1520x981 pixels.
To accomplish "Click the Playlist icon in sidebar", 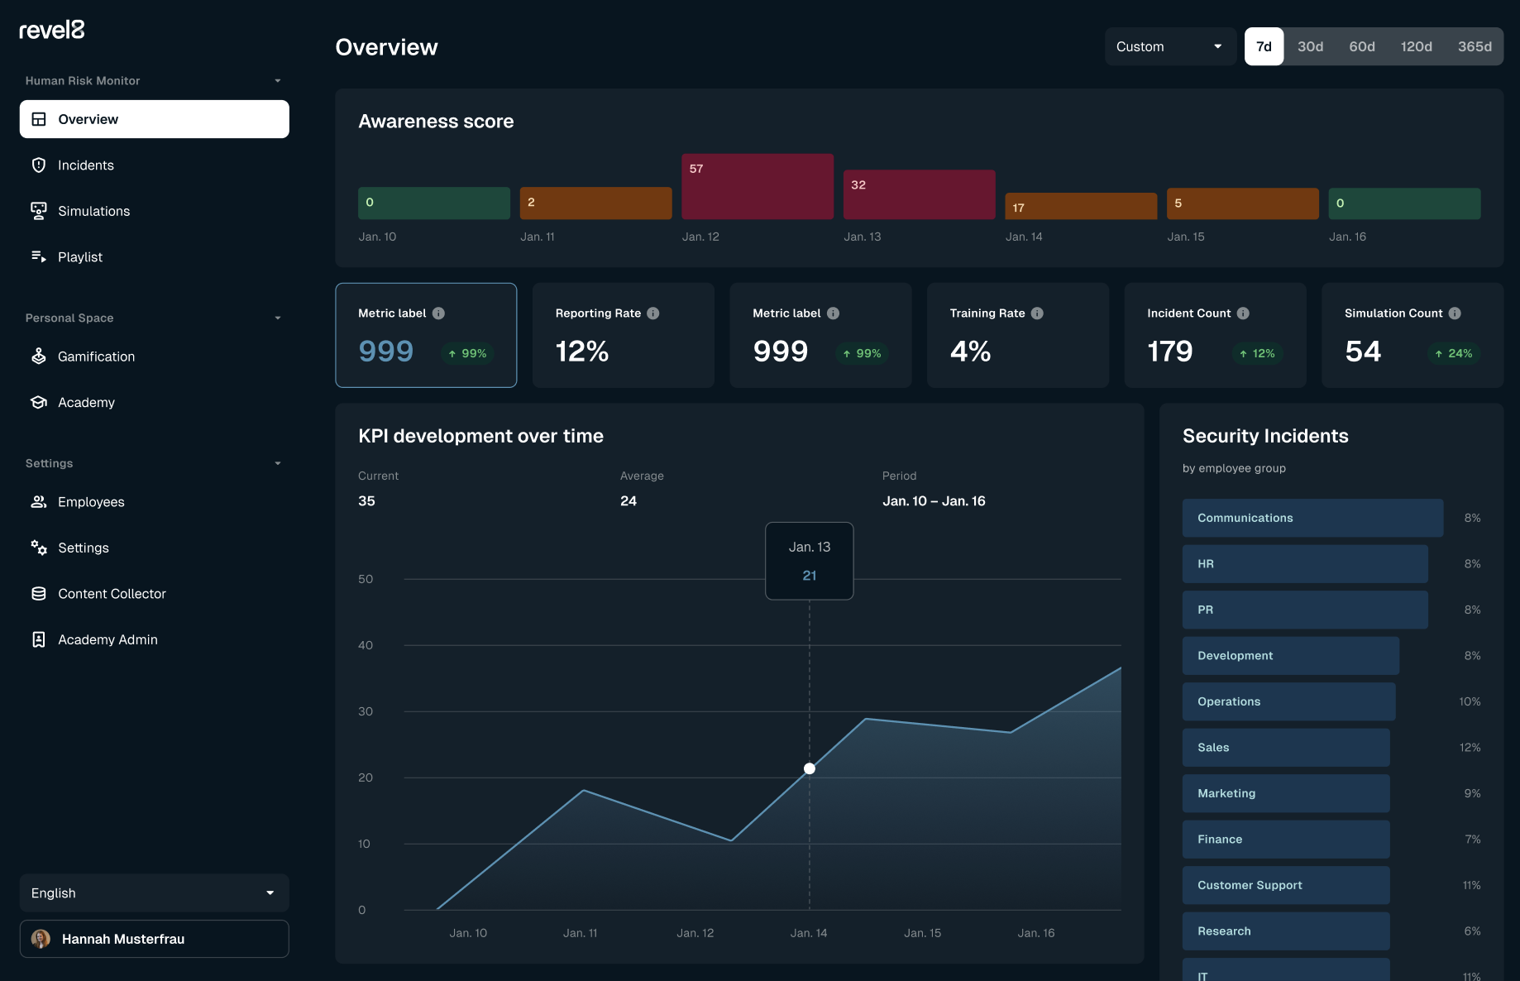I will point(39,256).
